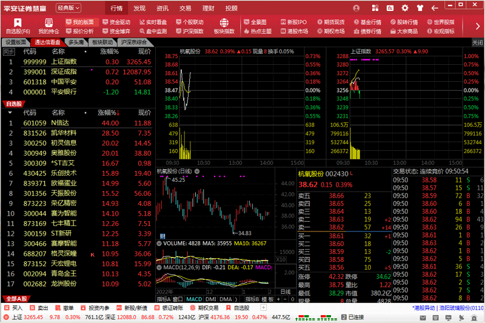Viewport: 485px width, 323px height.
Task: Switch to the 沪深京综合 tab
Action: tap(134, 42)
